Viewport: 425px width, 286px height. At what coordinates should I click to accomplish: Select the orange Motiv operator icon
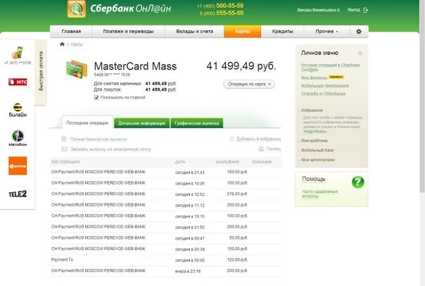click(18, 166)
